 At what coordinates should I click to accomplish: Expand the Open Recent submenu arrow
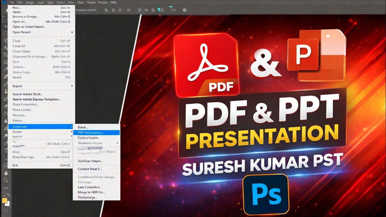[x=72, y=32]
